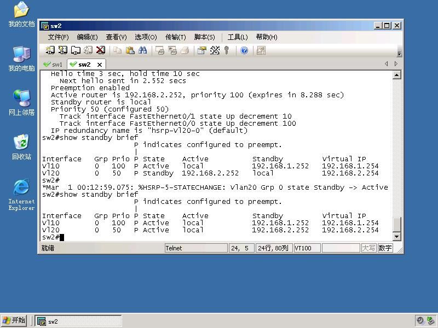Click the sw2 window title bar icon

pos(45,26)
